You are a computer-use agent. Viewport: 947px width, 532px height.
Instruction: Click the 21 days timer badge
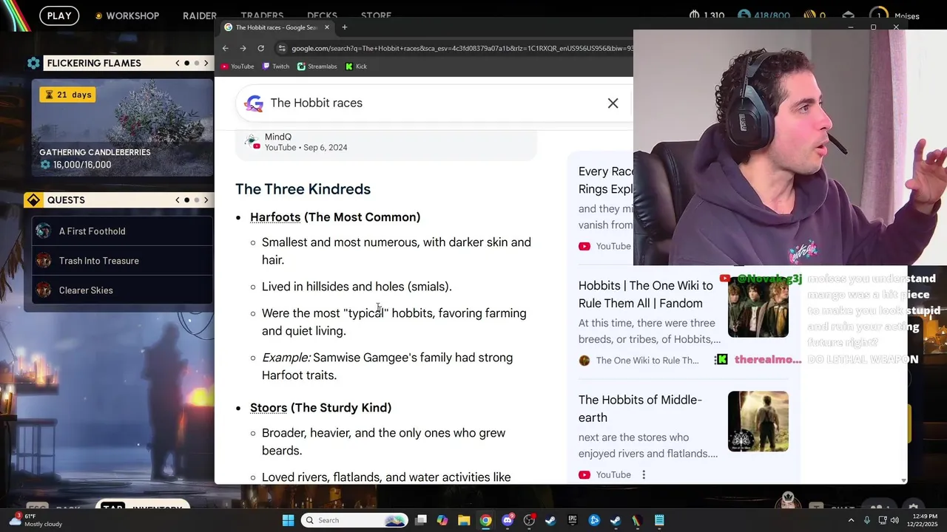coord(68,95)
